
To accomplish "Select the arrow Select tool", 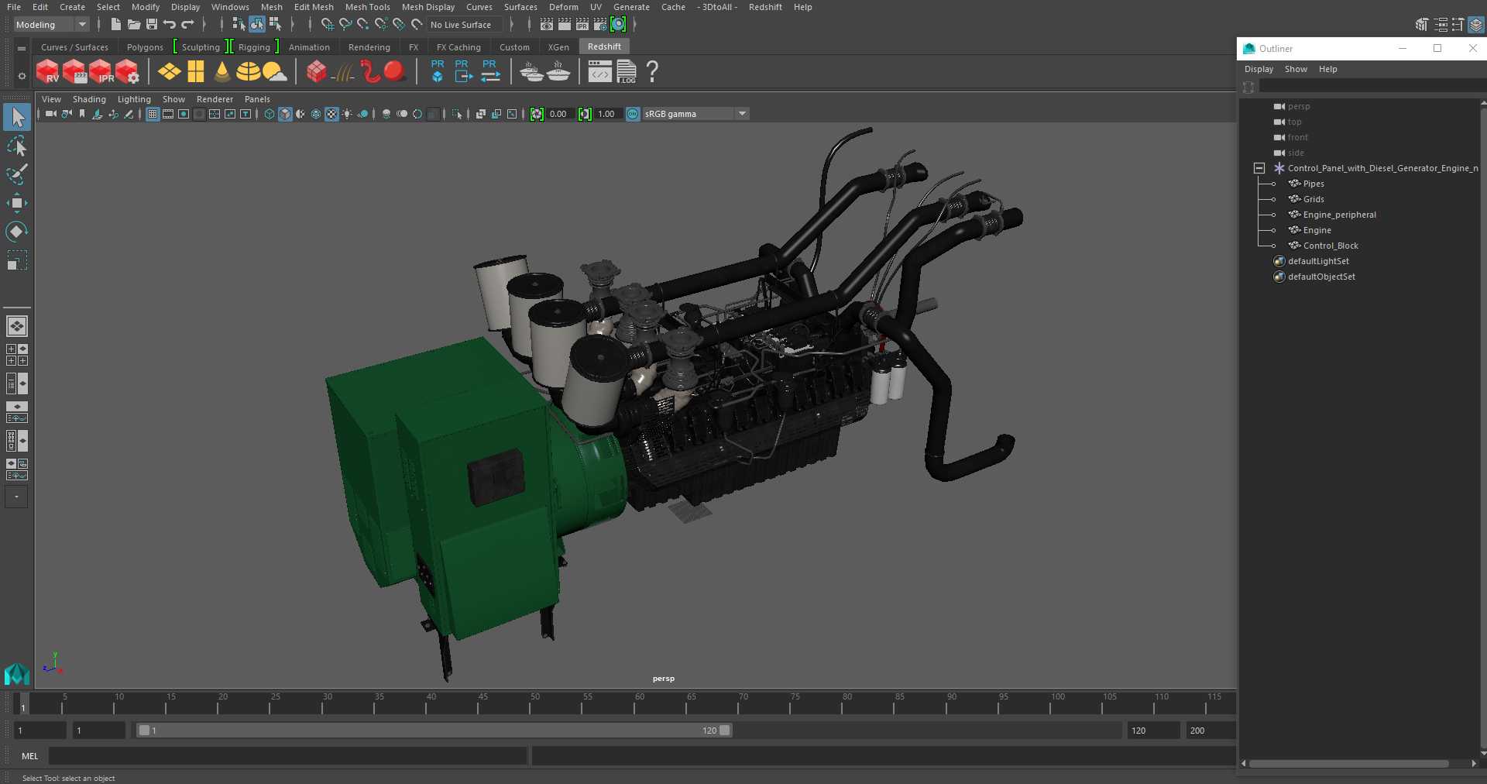I will click(x=17, y=118).
